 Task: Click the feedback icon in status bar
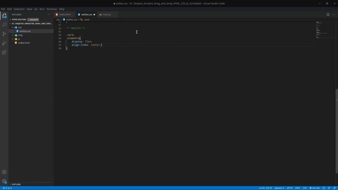click(329, 188)
